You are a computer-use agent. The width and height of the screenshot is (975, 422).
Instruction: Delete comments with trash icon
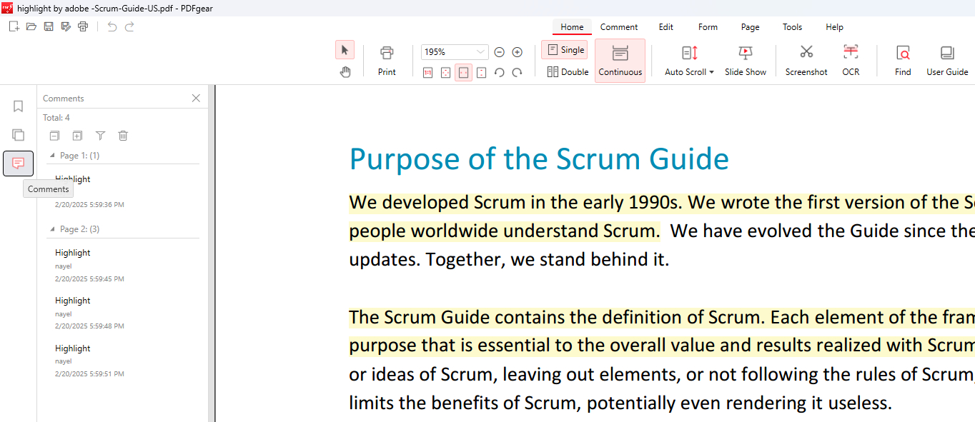tap(123, 136)
